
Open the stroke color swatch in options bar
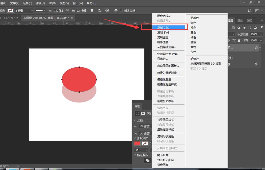tap(10, 11)
